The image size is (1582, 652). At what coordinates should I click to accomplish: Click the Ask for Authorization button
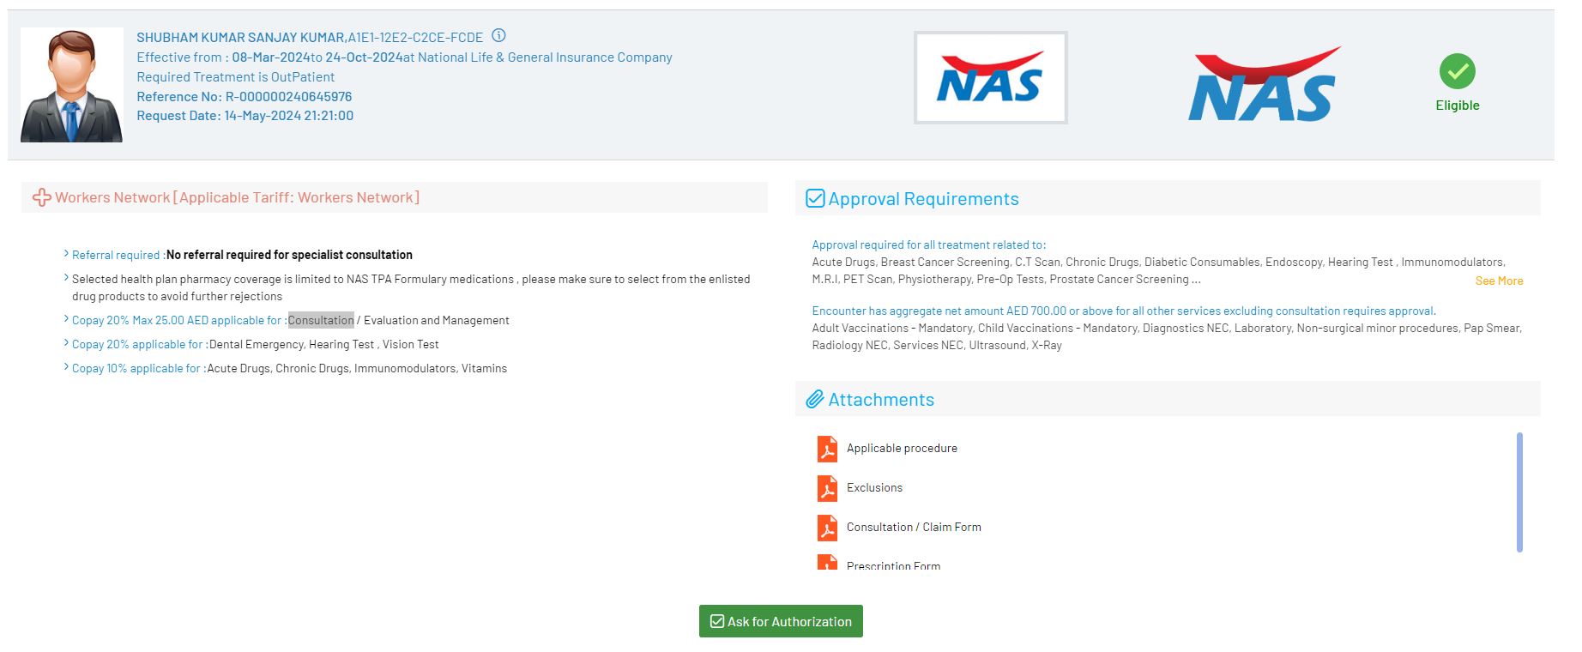point(781,621)
